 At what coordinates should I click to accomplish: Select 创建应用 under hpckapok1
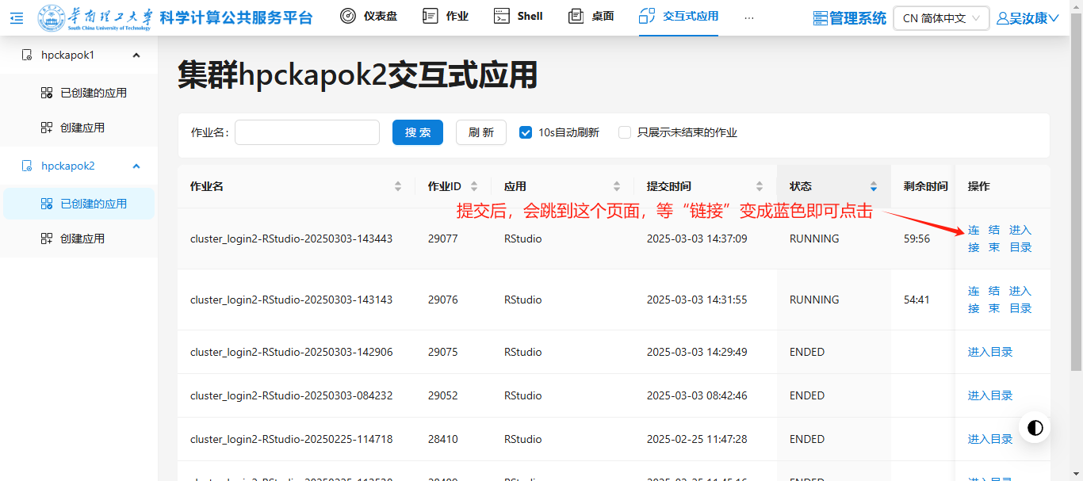(x=82, y=128)
